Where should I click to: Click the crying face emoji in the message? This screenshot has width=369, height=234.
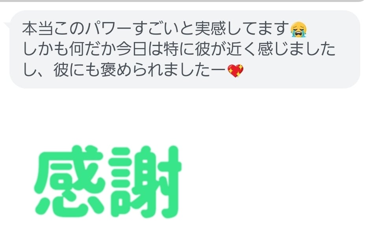coord(299,29)
